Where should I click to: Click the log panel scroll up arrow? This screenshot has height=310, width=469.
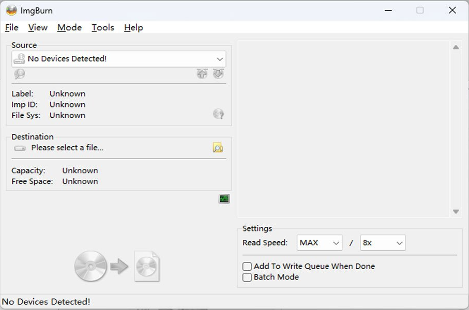[x=456, y=47]
